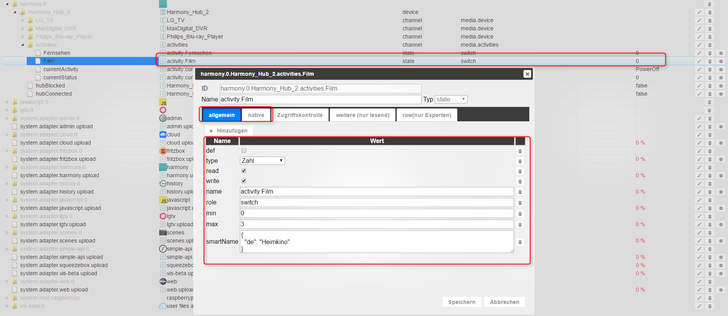This screenshot has width=728, height=316.
Task: Expand the LG_TV tree node
Action: [23, 20]
